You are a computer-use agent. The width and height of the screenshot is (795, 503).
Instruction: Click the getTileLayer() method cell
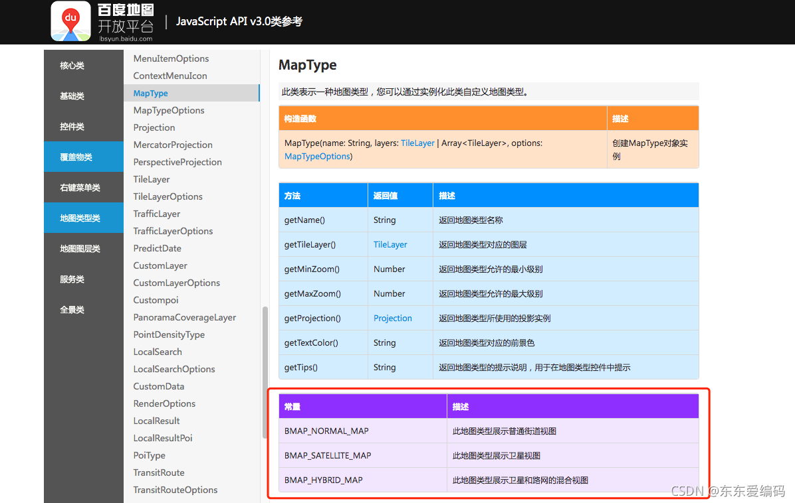coord(324,245)
